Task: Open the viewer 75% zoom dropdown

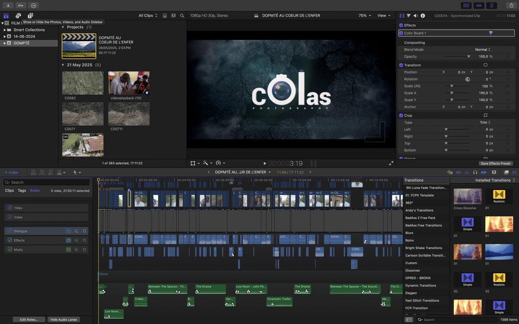Action: (365, 16)
